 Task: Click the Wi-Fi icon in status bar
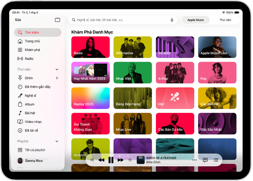(x=224, y=12)
